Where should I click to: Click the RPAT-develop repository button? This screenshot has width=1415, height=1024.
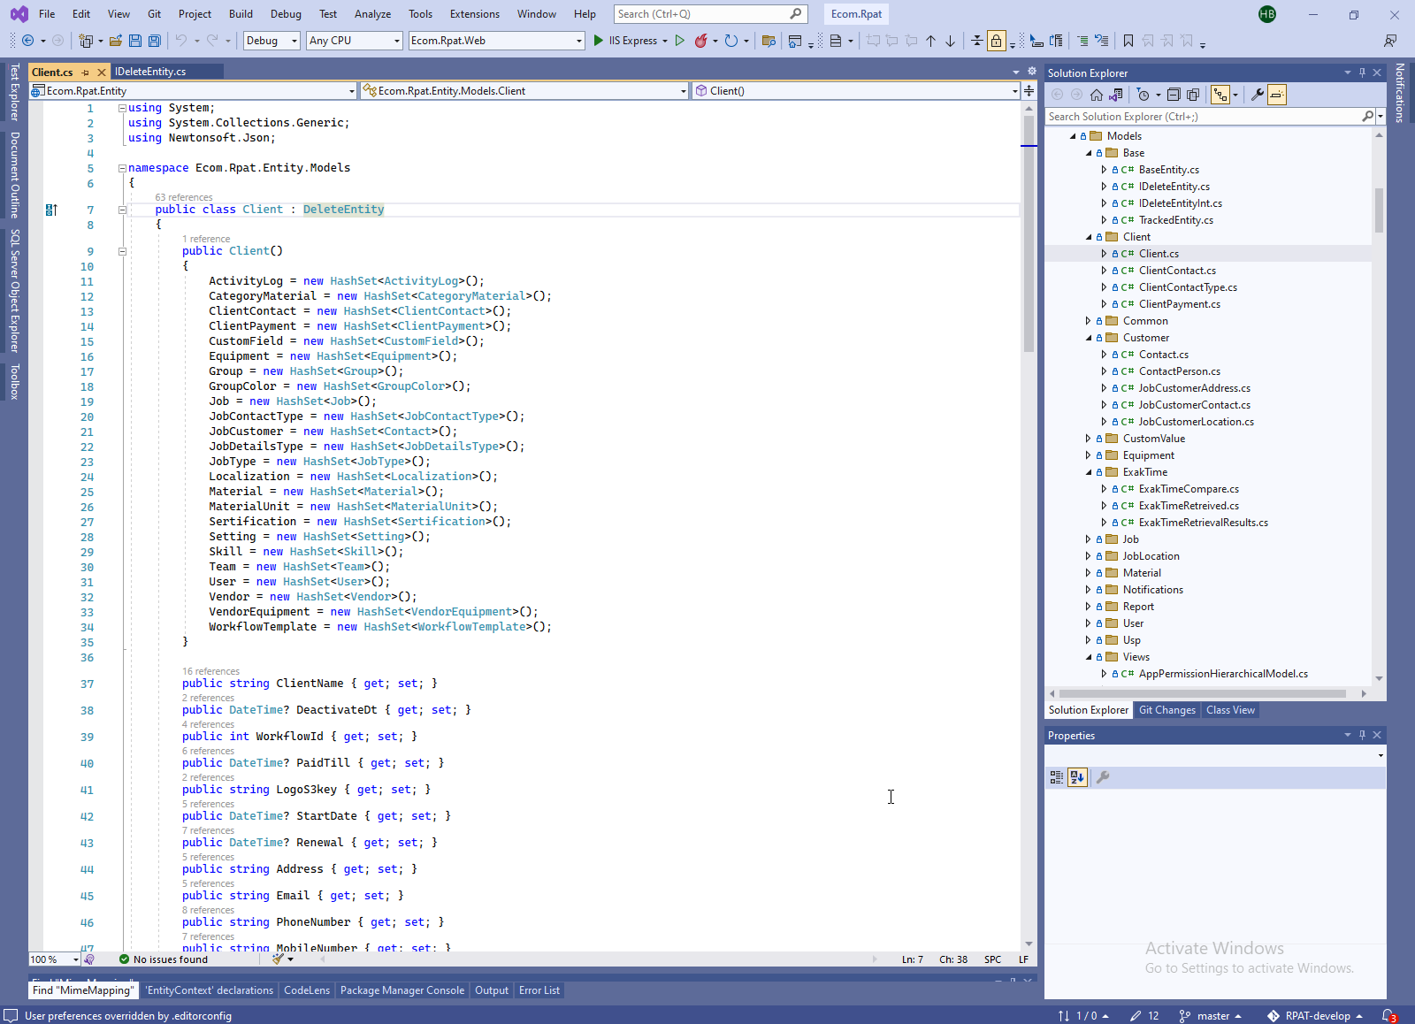(x=1315, y=1016)
